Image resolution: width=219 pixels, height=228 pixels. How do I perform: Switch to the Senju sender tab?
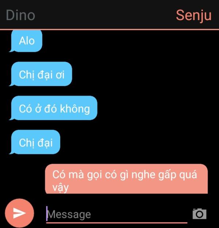(x=193, y=15)
